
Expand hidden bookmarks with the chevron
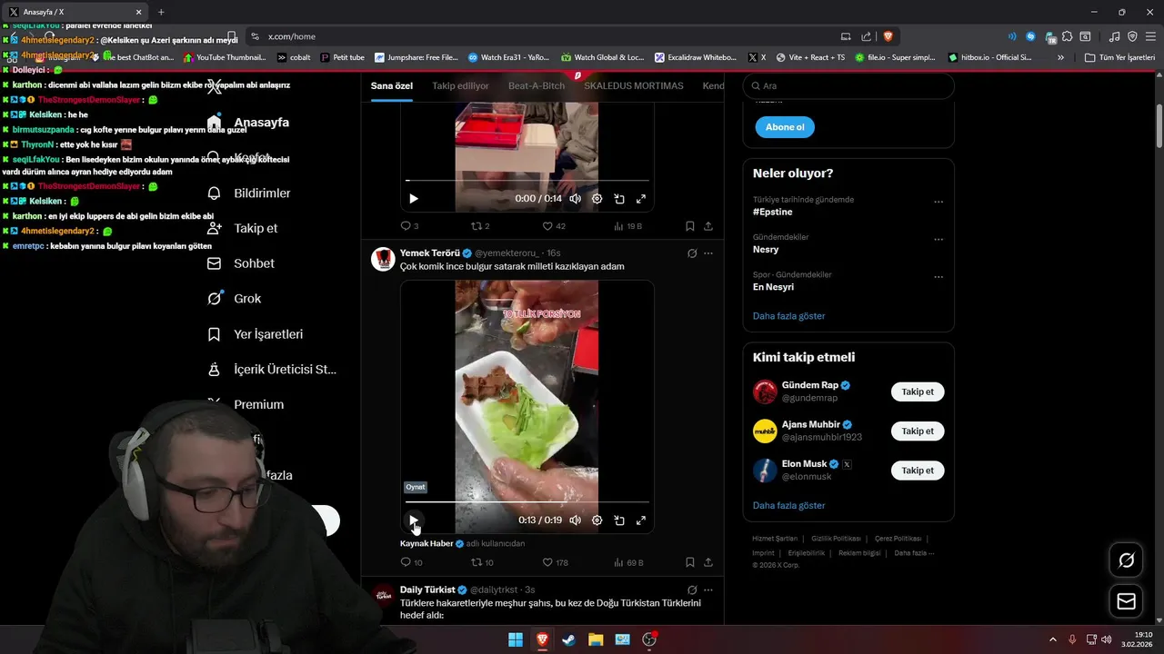point(1060,57)
